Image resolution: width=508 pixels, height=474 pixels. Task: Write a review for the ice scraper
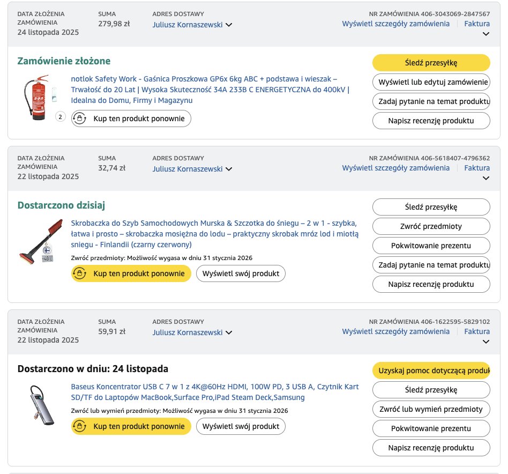point(431,284)
